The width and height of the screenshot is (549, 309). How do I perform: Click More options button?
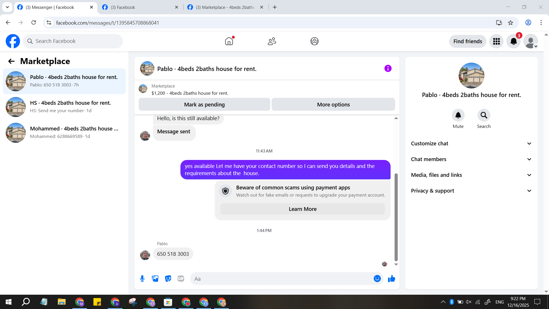(x=333, y=104)
